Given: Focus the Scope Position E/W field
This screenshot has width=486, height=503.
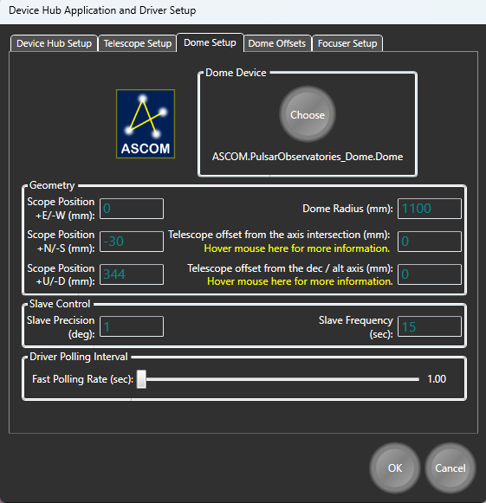Looking at the screenshot, I should (132, 209).
